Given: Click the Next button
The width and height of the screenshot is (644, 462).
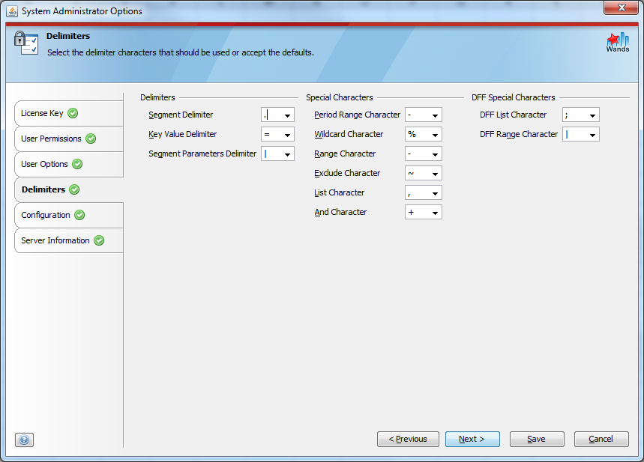Looking at the screenshot, I should (472, 439).
